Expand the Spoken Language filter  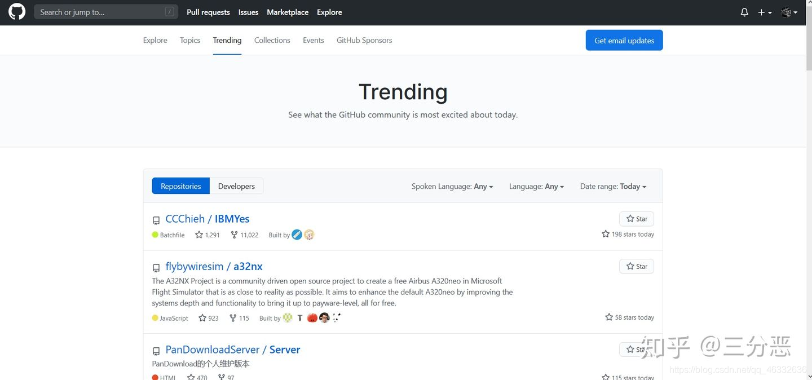coord(452,186)
